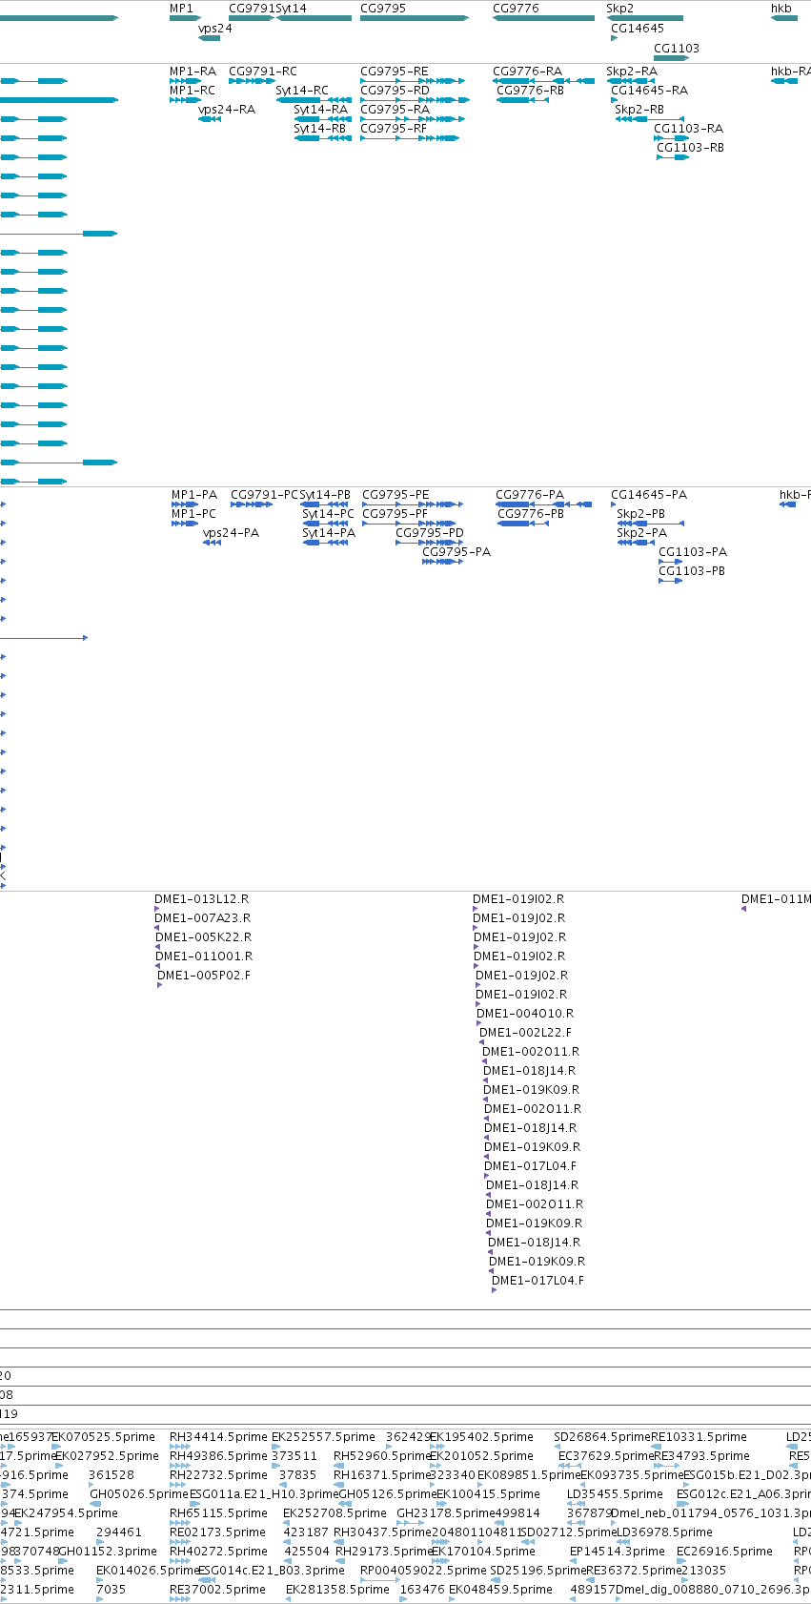Open transcript vps24-RA

tap(227, 110)
